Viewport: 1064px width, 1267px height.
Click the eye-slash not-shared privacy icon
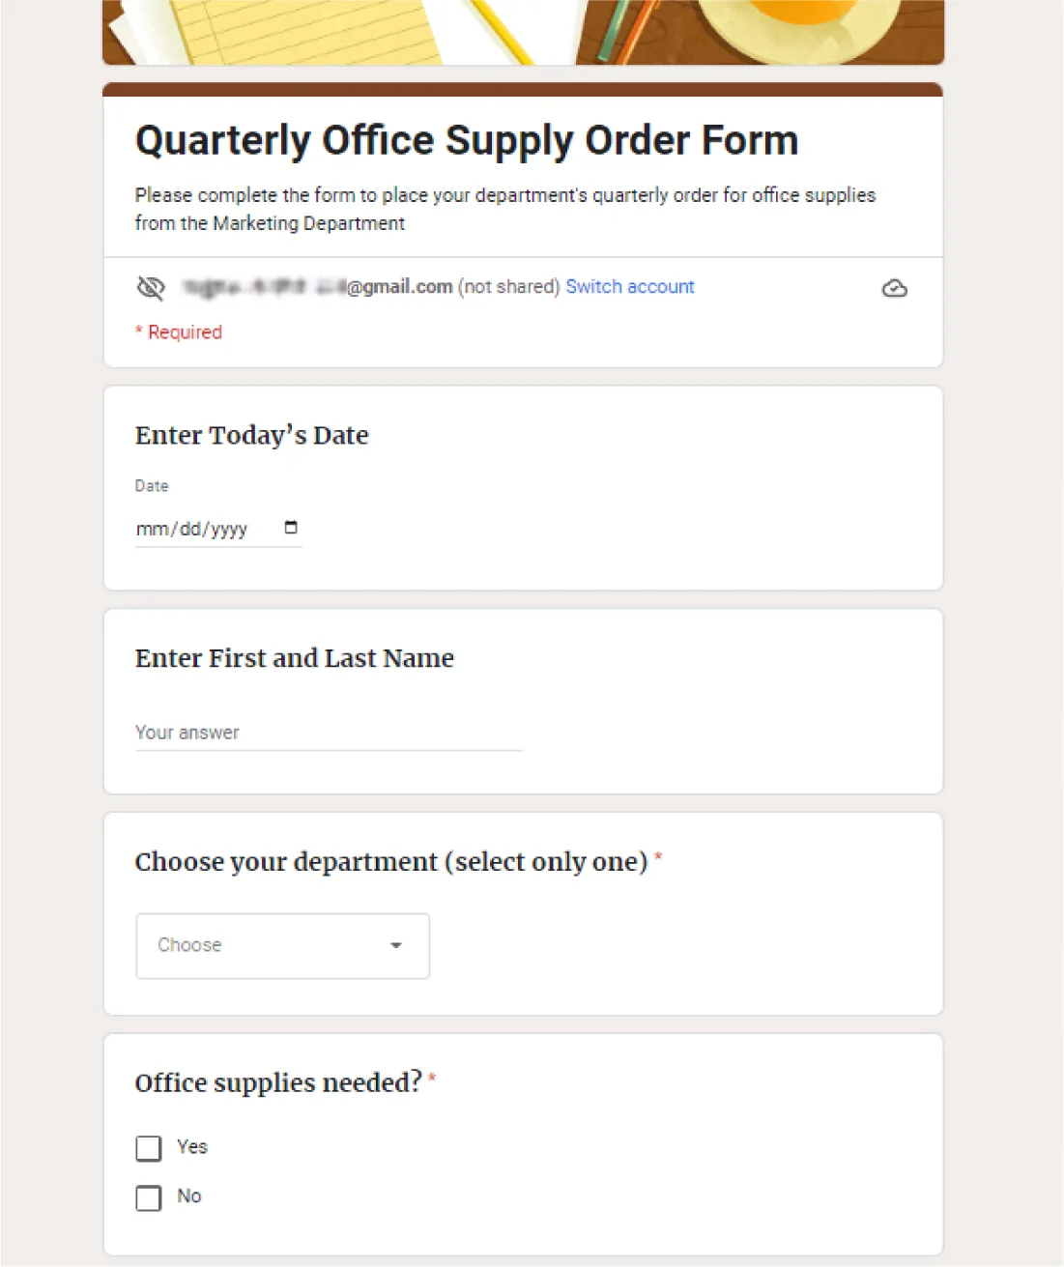tap(151, 287)
